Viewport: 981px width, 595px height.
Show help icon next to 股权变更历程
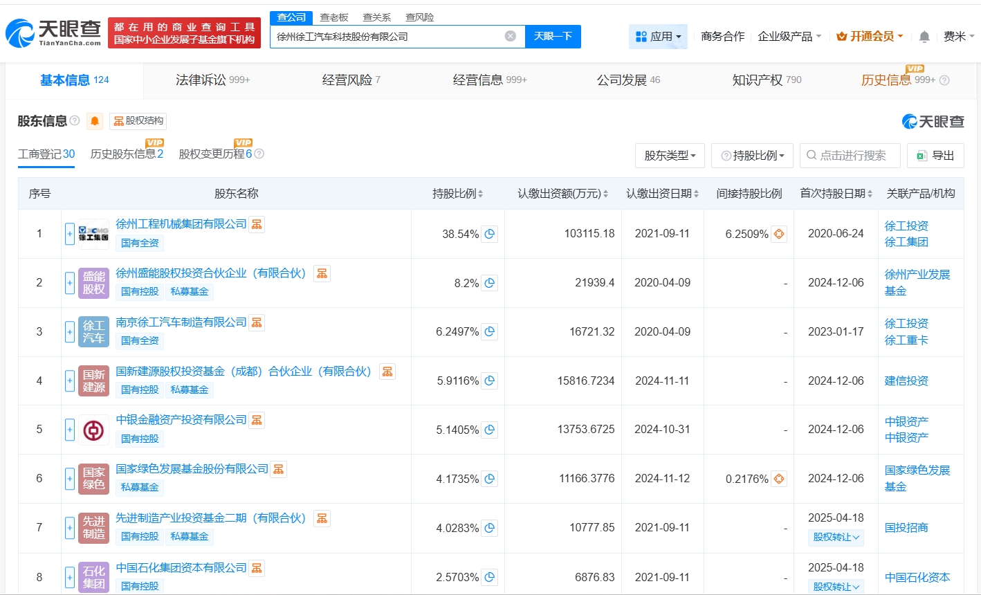[x=259, y=154]
